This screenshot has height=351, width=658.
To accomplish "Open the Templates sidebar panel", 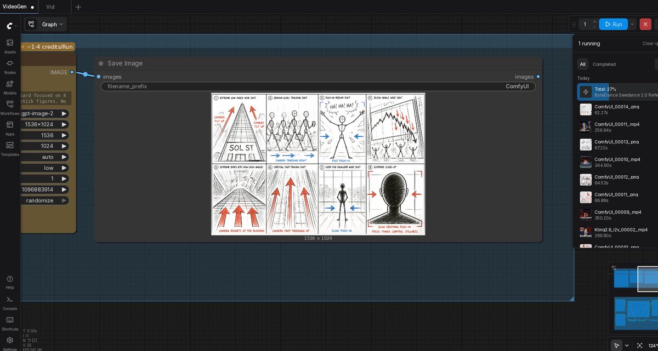I will click(10, 148).
